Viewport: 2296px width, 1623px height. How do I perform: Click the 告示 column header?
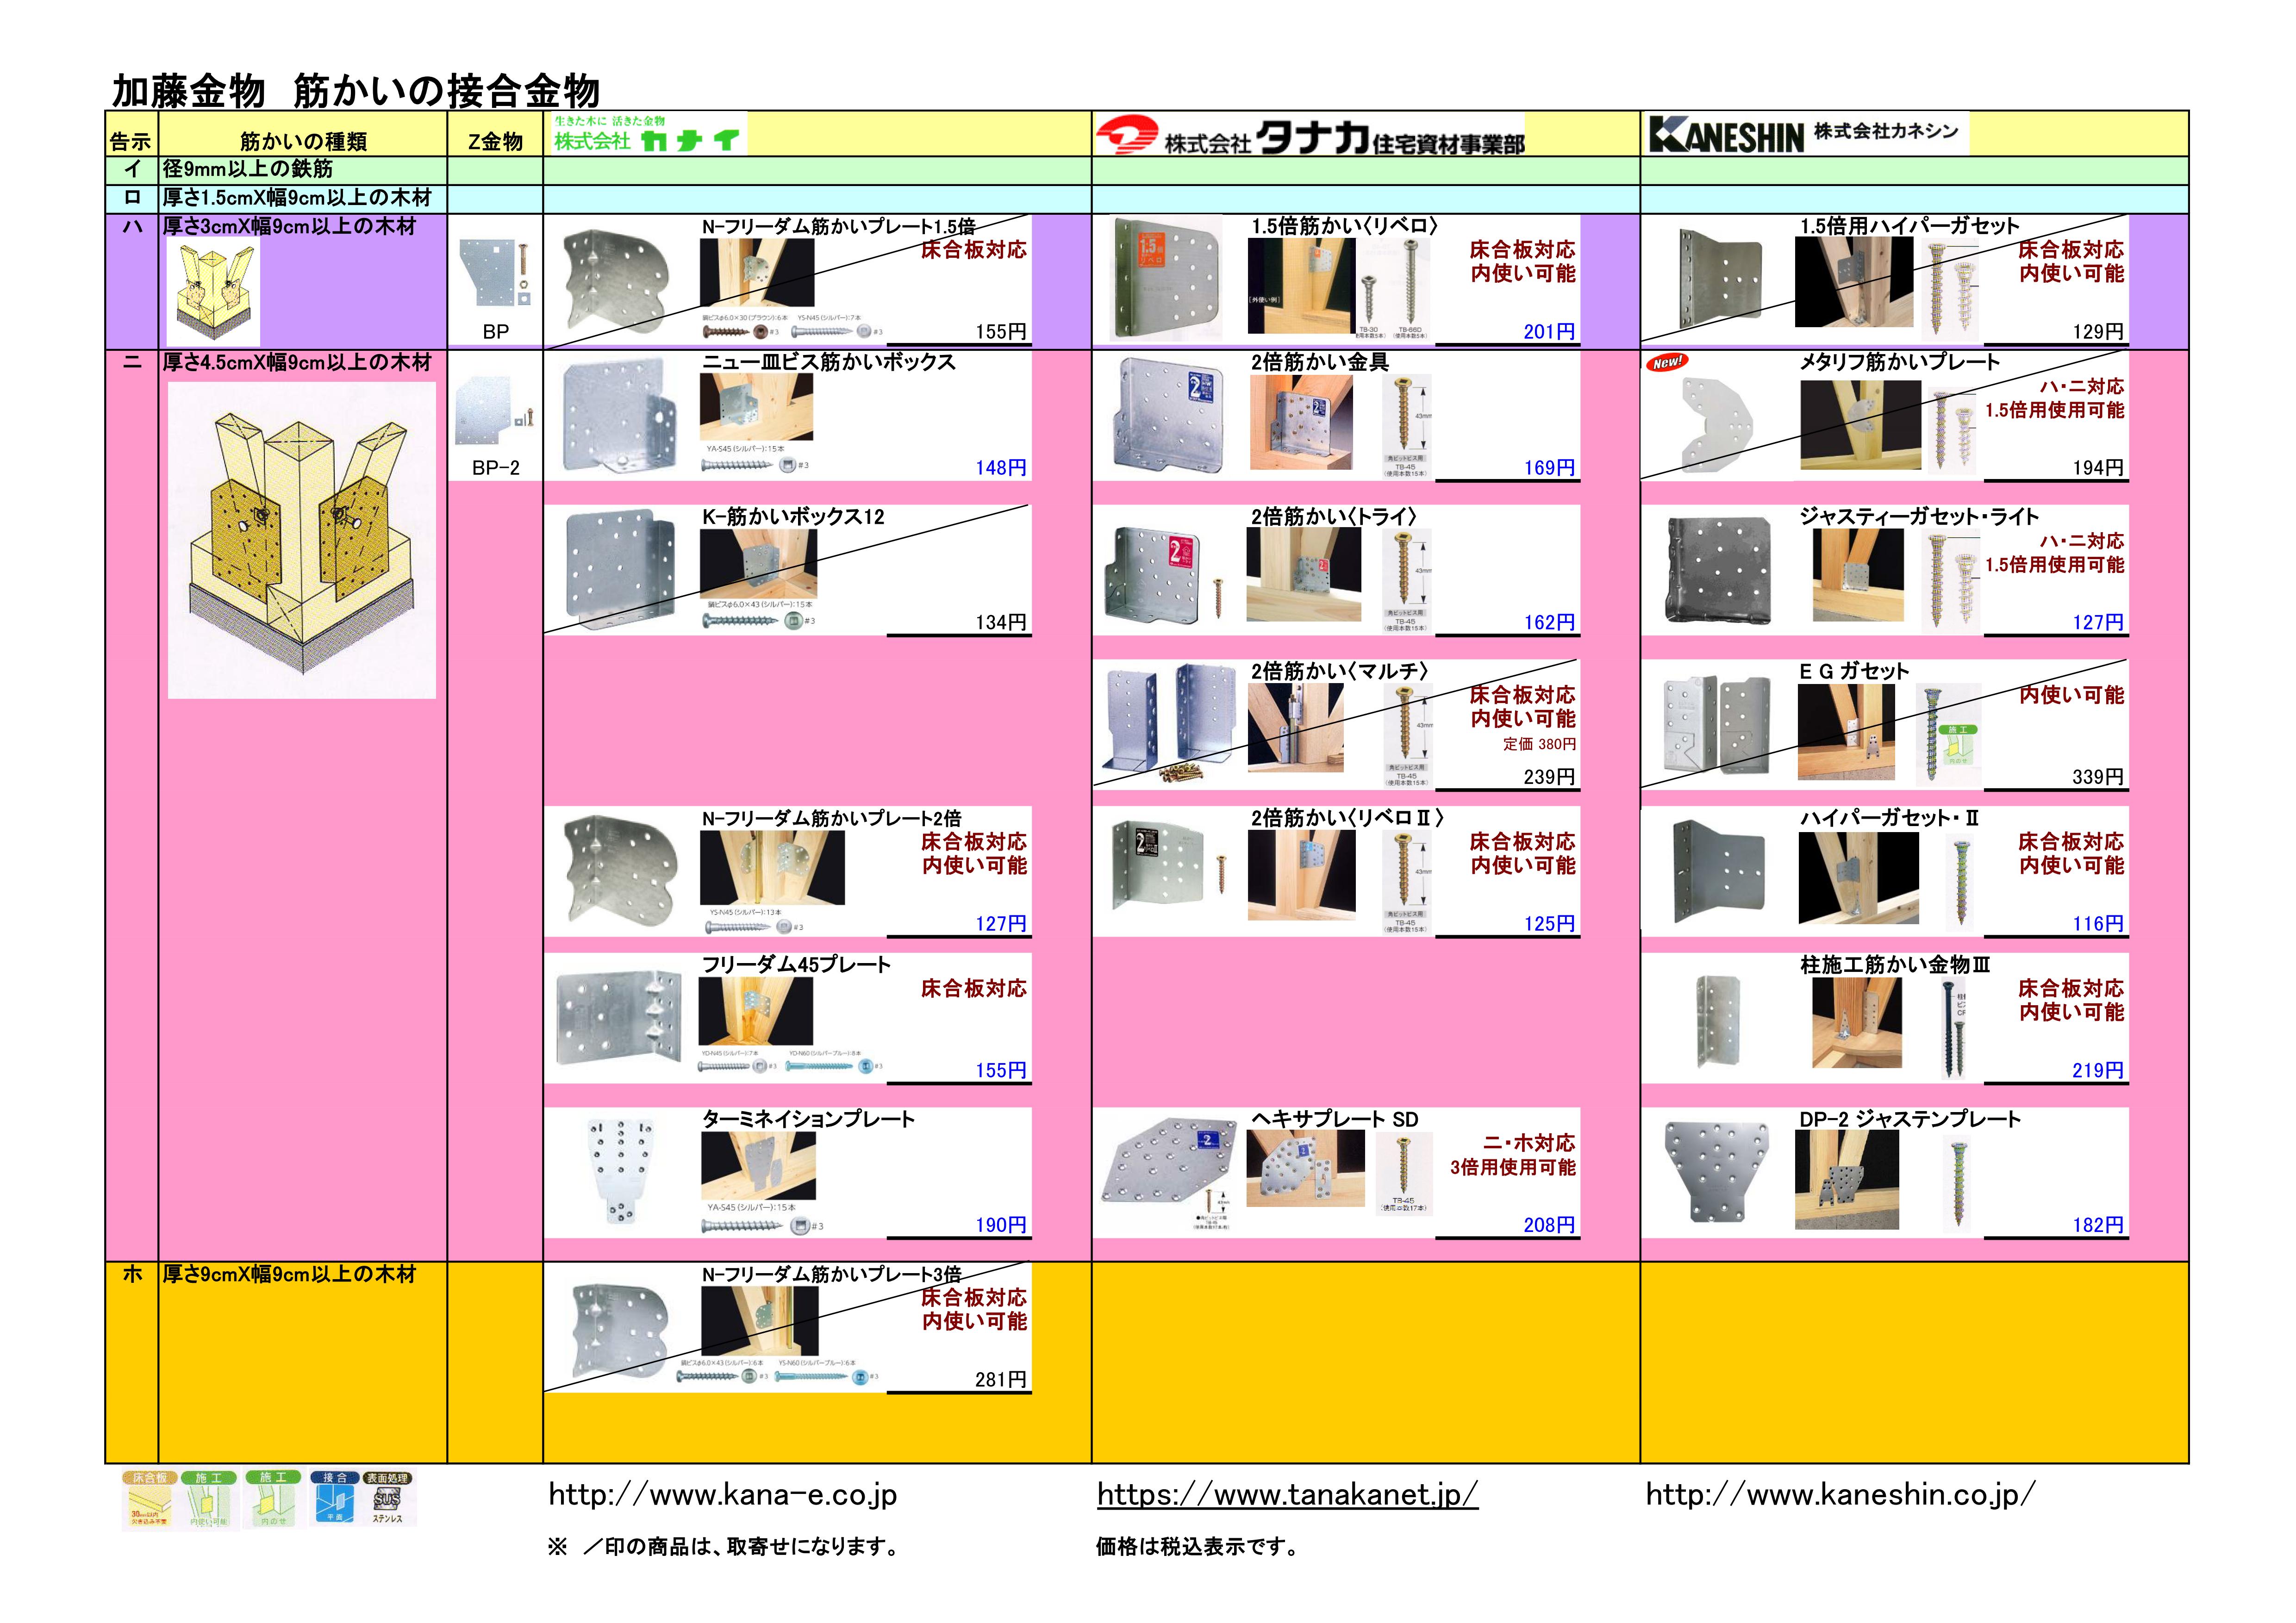click(131, 141)
